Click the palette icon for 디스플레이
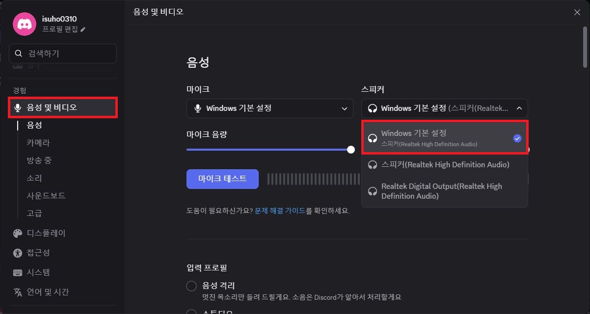 tap(18, 233)
